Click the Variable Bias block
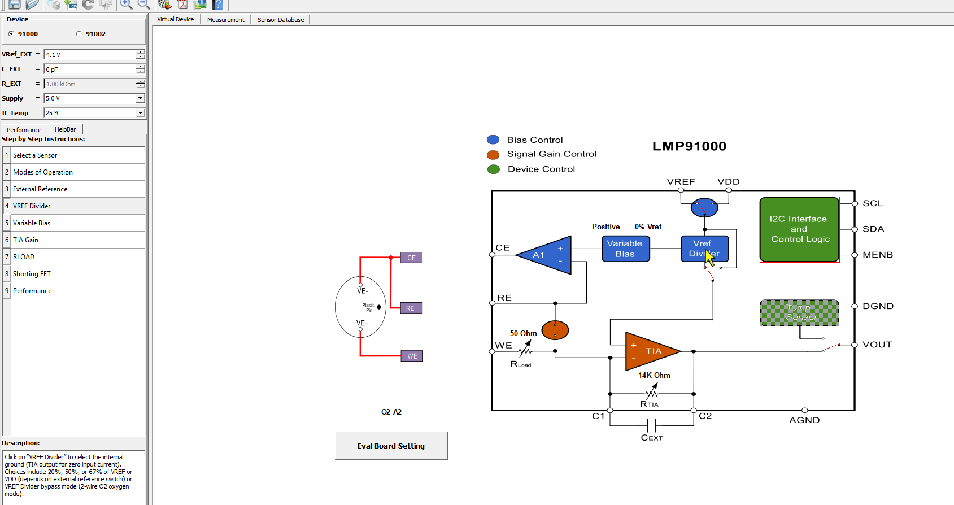 pos(625,249)
